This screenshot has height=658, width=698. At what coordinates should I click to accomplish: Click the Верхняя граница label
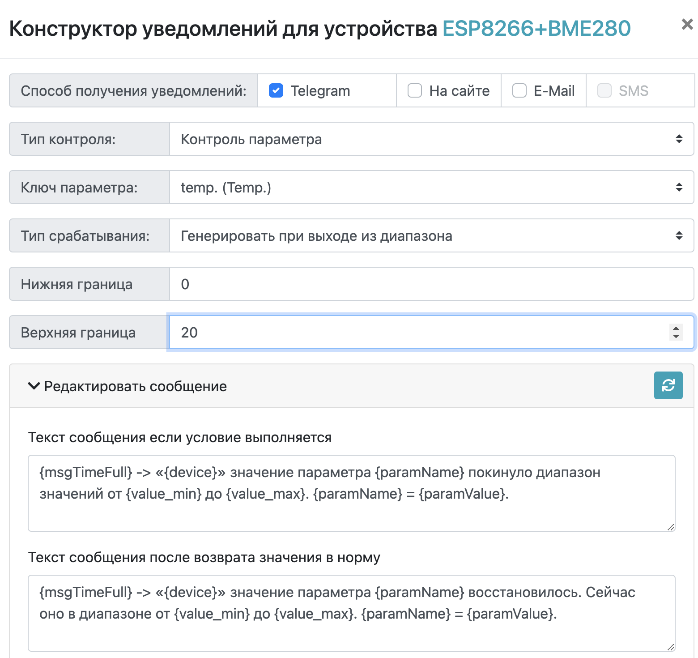[78, 333]
